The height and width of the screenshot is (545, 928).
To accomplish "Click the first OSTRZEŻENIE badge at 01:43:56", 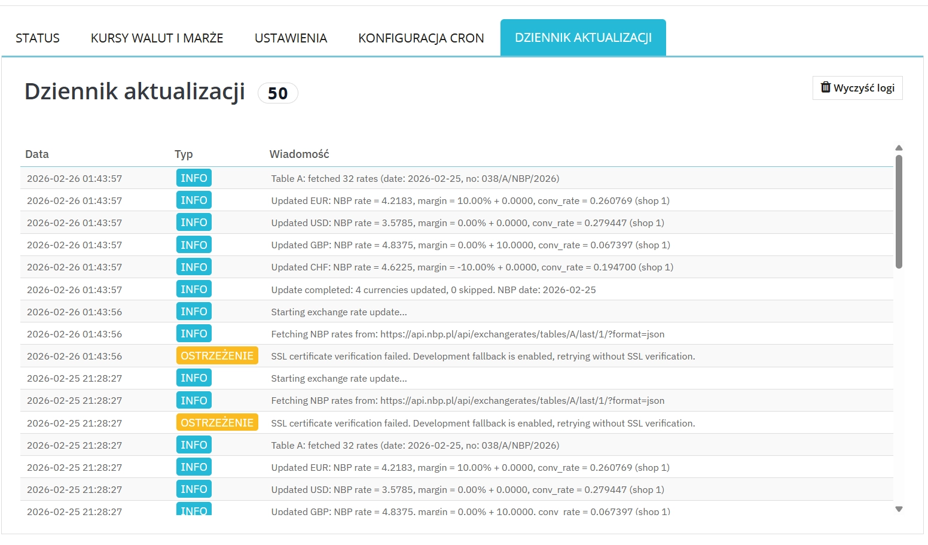I will [217, 356].
